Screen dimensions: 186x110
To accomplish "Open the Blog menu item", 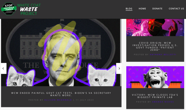I will [x=129, y=9].
